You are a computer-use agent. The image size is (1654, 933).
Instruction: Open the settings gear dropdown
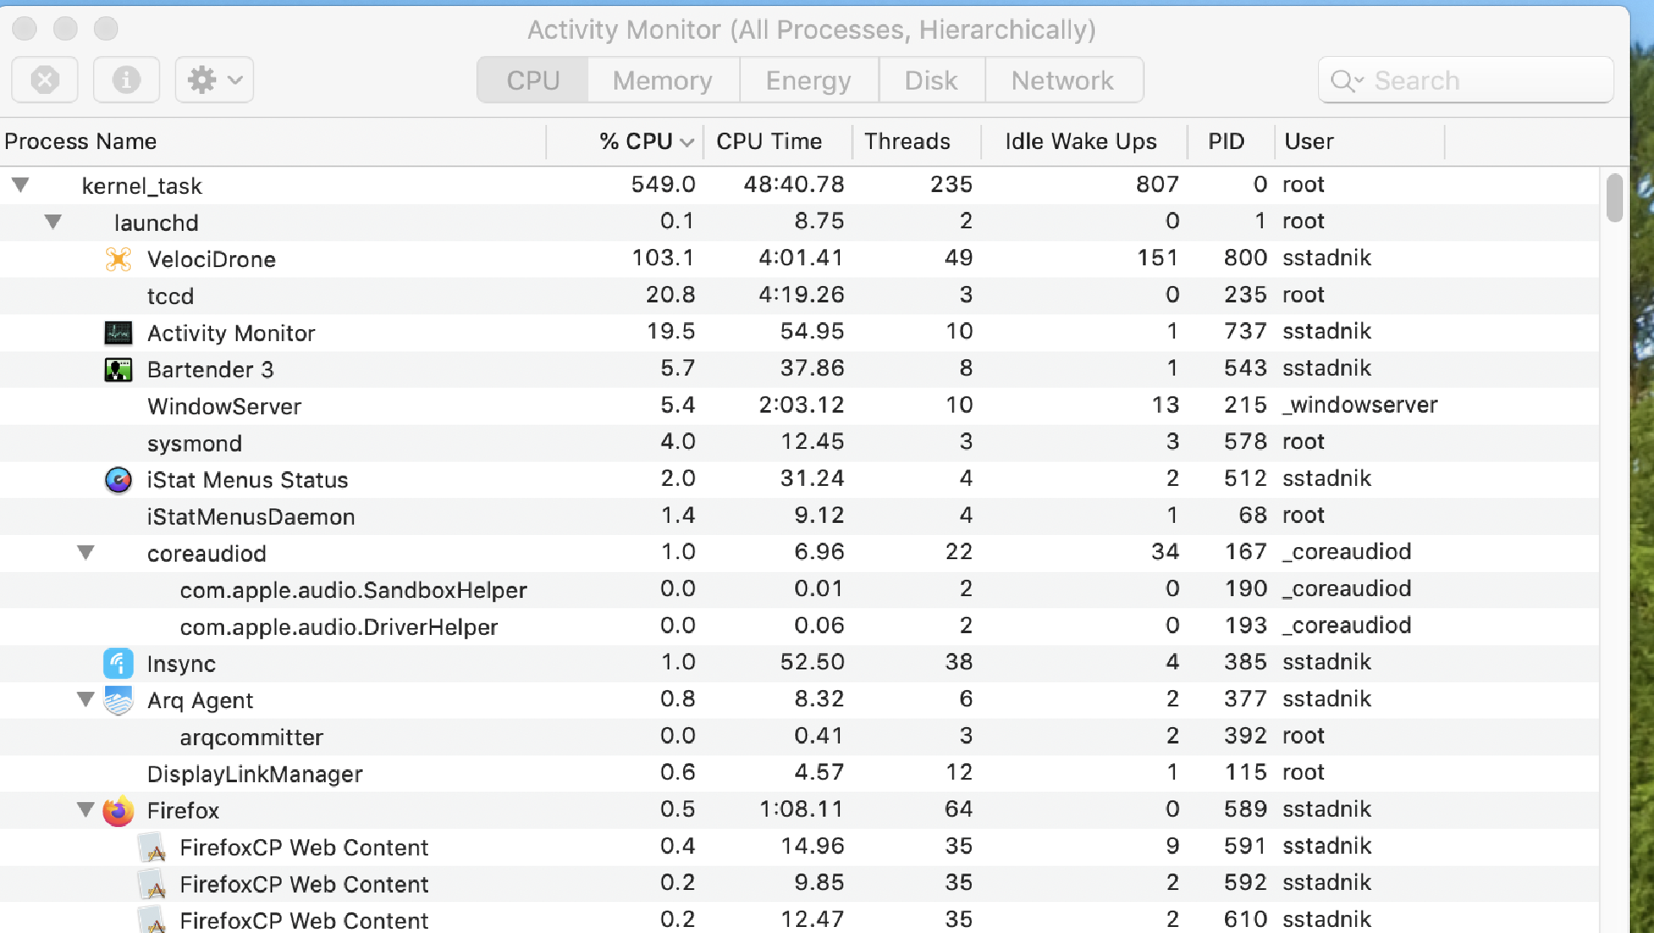pos(214,79)
